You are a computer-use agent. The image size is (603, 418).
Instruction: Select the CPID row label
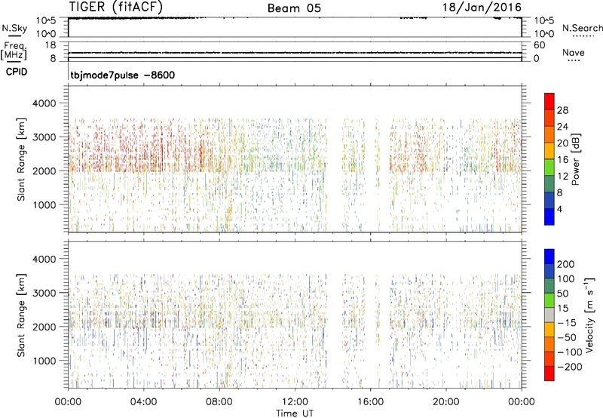[17, 72]
